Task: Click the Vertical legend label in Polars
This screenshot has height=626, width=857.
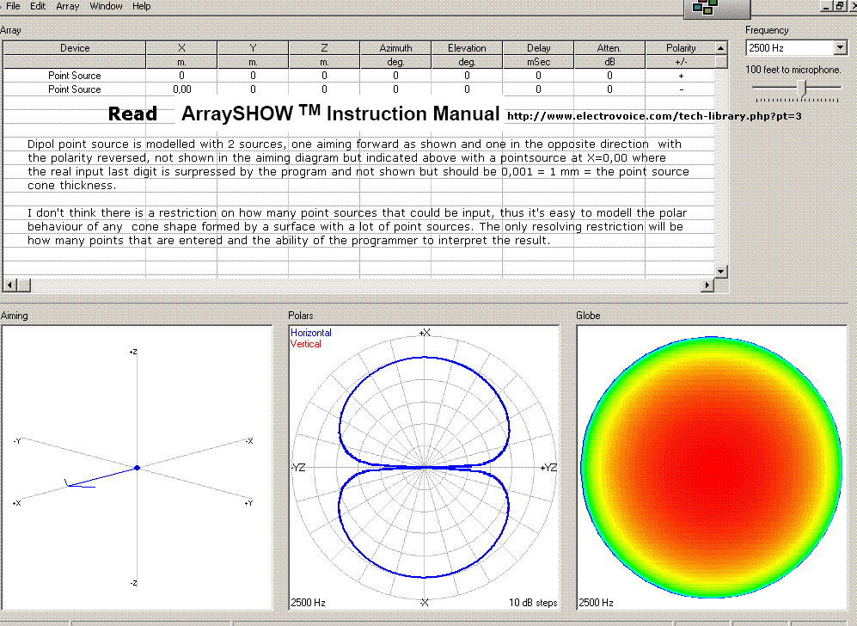Action: point(305,344)
